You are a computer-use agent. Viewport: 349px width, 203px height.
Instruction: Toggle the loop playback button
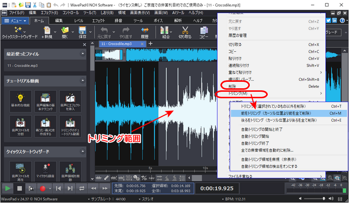pos(82,189)
